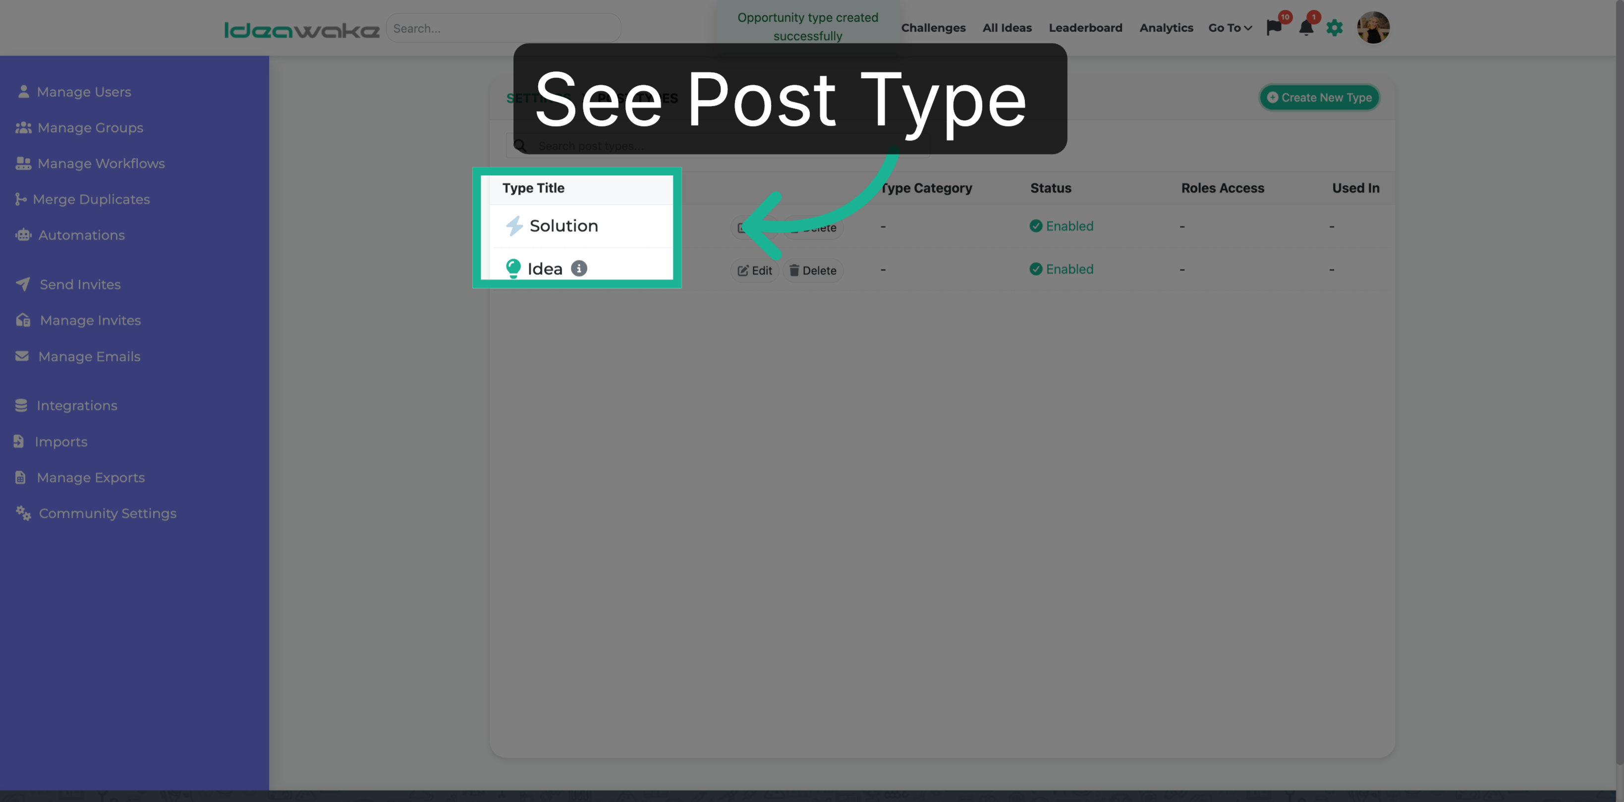The image size is (1624, 802).
Task: Click Enabled status in Solution row
Action: 1062,226
